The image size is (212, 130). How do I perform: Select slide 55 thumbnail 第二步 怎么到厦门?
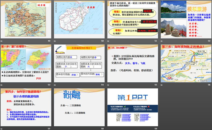(x=133, y=63)
